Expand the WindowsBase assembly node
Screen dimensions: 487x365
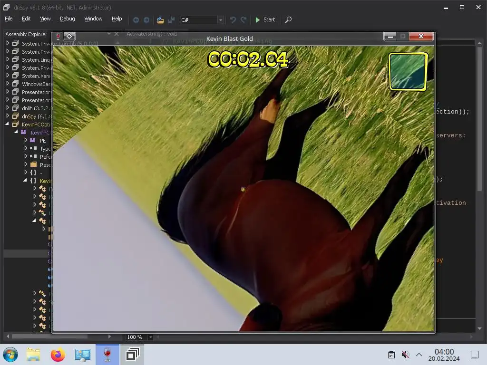[x=8, y=84]
